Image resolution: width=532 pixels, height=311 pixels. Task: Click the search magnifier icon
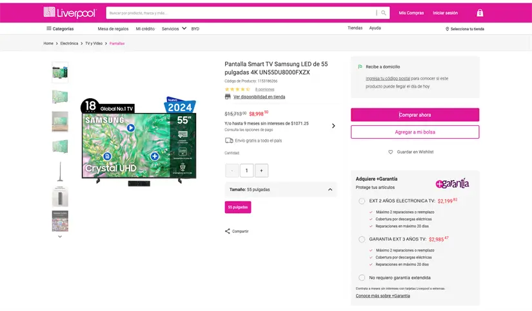click(384, 13)
